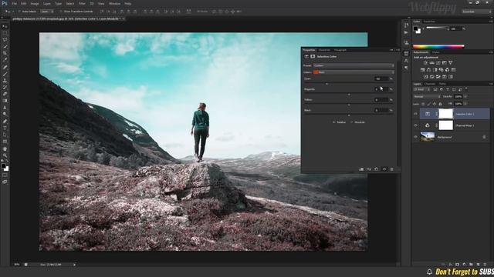This screenshot has height=277, width=494.
Task: Select the Zoom tool
Action: [5, 155]
